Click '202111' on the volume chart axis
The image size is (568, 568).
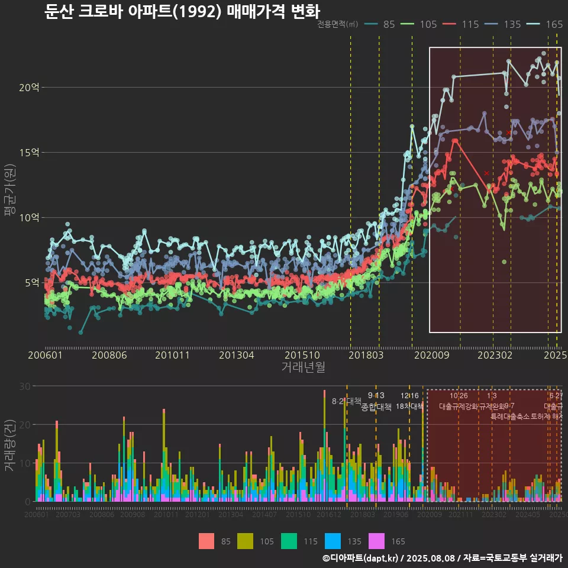pyautogui.click(x=461, y=514)
